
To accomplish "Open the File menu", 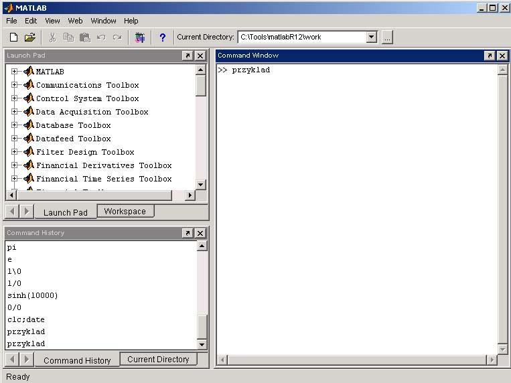I will point(11,21).
